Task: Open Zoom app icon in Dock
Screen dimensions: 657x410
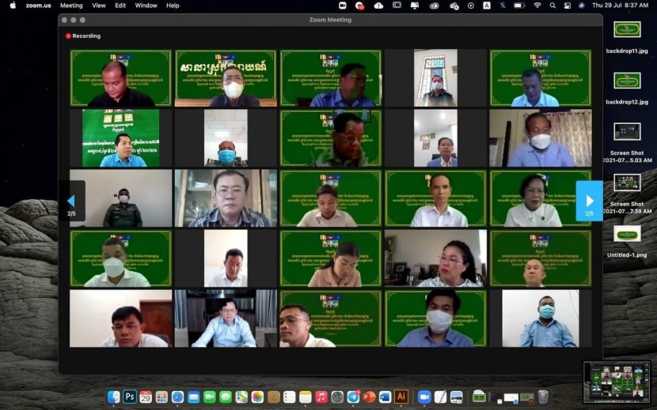Action: [424, 397]
